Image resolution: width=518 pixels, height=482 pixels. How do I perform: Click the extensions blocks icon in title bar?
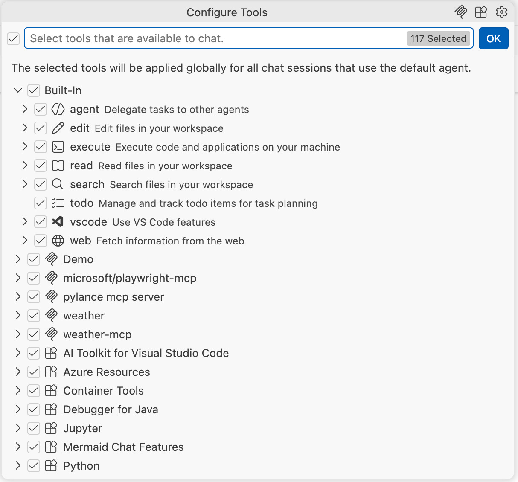(x=481, y=12)
